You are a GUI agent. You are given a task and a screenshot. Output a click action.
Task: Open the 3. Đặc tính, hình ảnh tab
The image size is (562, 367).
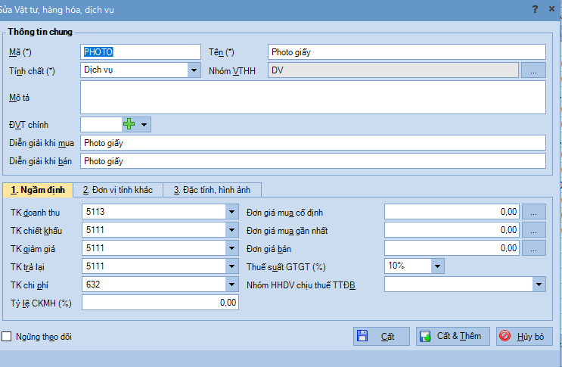coord(213,190)
